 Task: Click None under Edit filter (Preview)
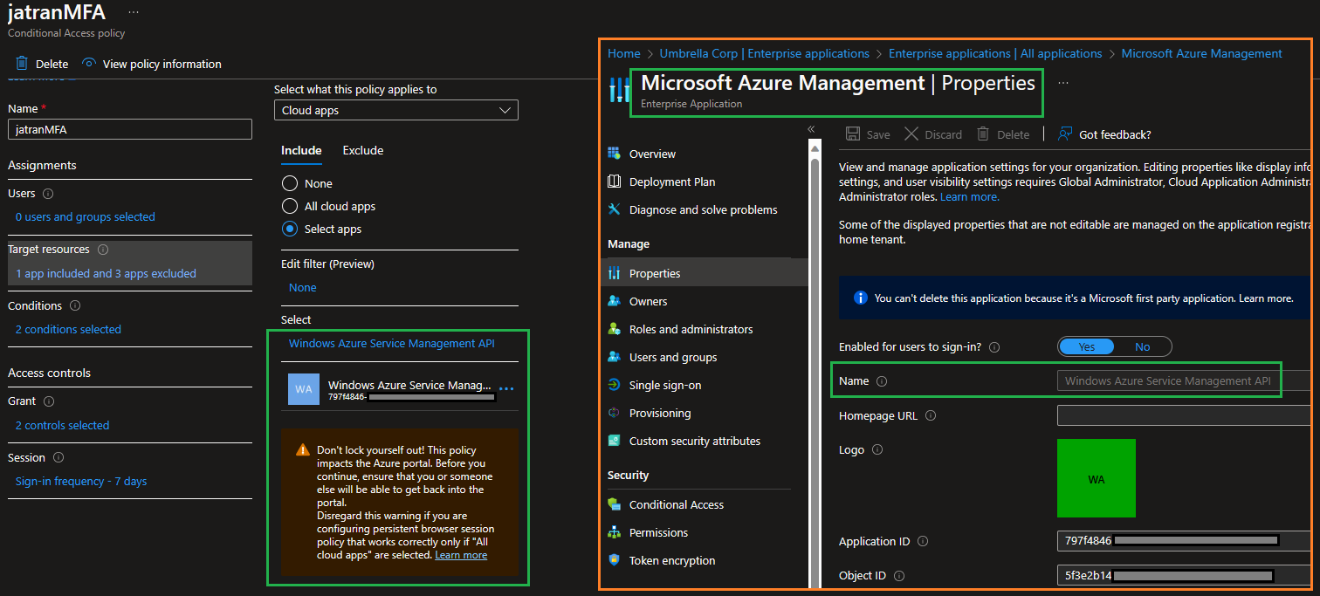click(303, 287)
